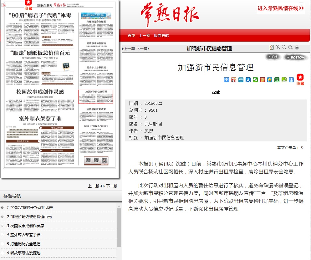
Task: Select "顺走"硬纸板总价值百元 article on newspaper page
Action: tap(40, 68)
